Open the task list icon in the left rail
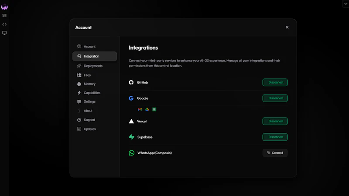This screenshot has width=349, height=196. [4, 16]
